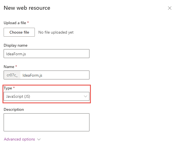Click the required asterisk next to Type
This screenshot has height=143, width=175.
14,88
